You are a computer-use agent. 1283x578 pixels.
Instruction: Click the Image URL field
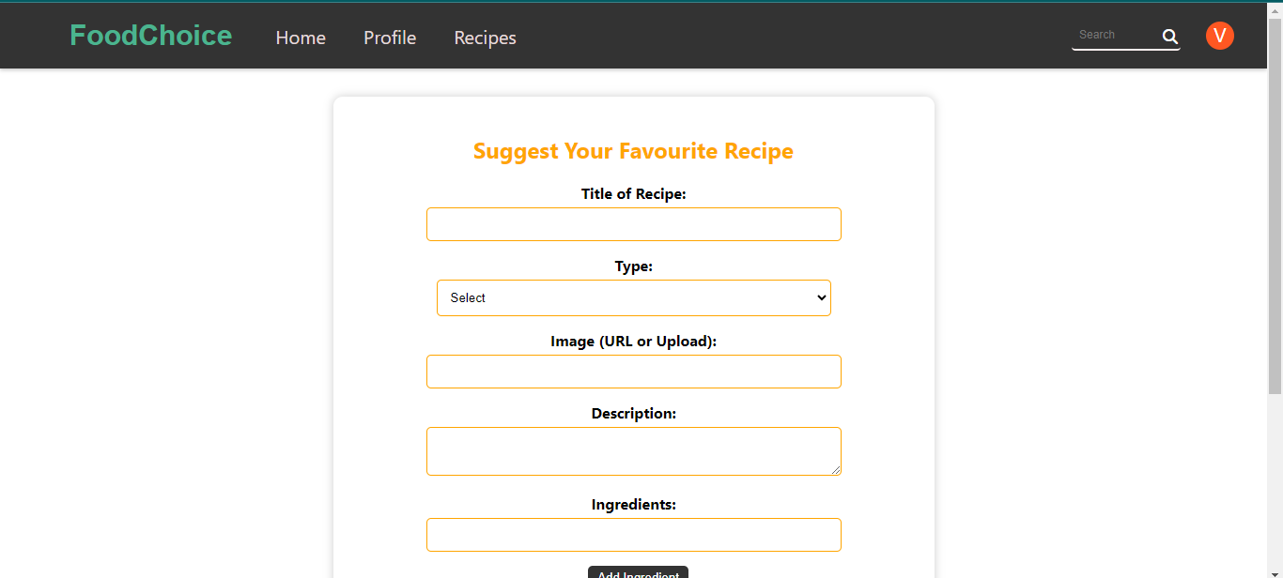633,371
